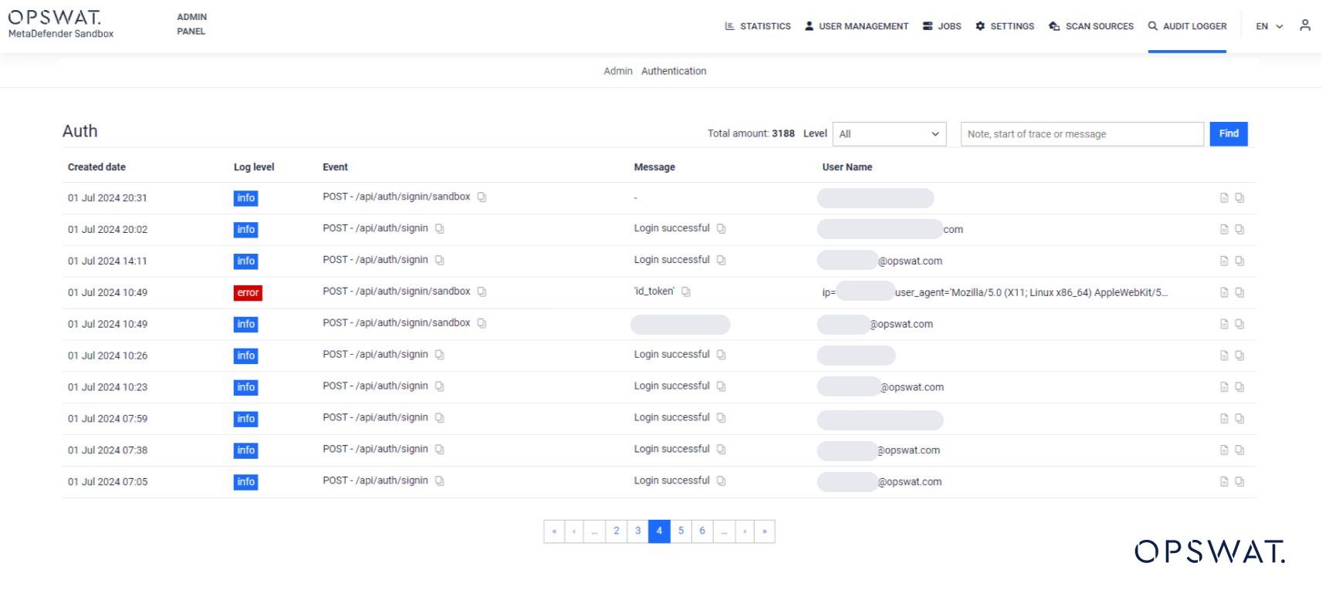Click the 'ADMIN PANEL' label
This screenshot has height=600, width=1322.
[191, 24]
